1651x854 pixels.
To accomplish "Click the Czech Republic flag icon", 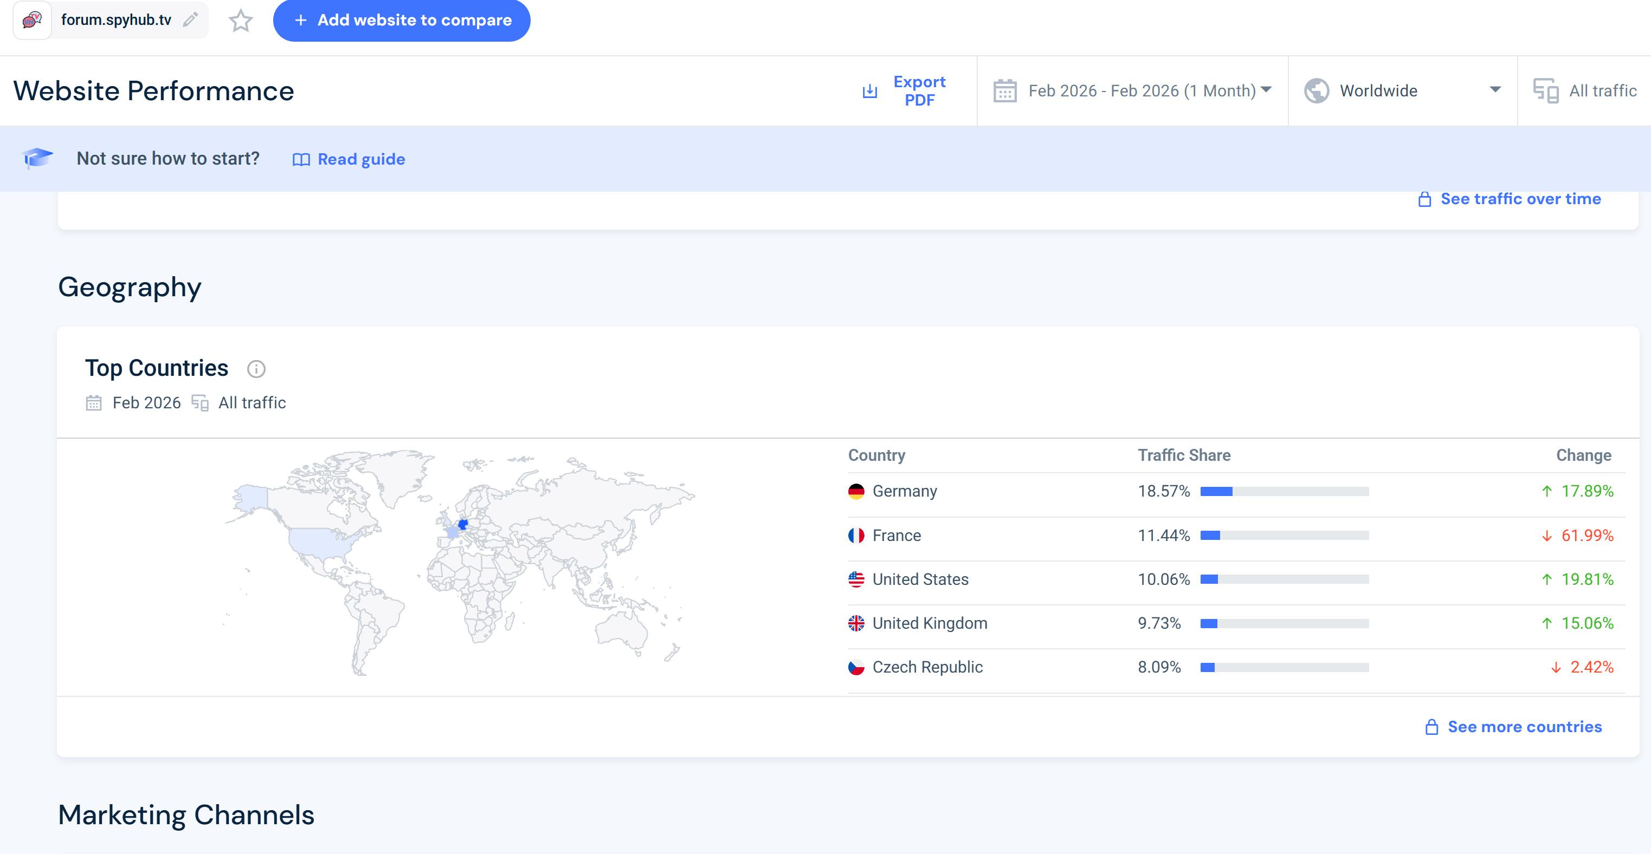I will click(856, 667).
